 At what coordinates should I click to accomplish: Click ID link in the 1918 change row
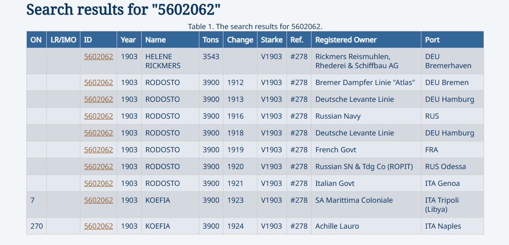99,133
